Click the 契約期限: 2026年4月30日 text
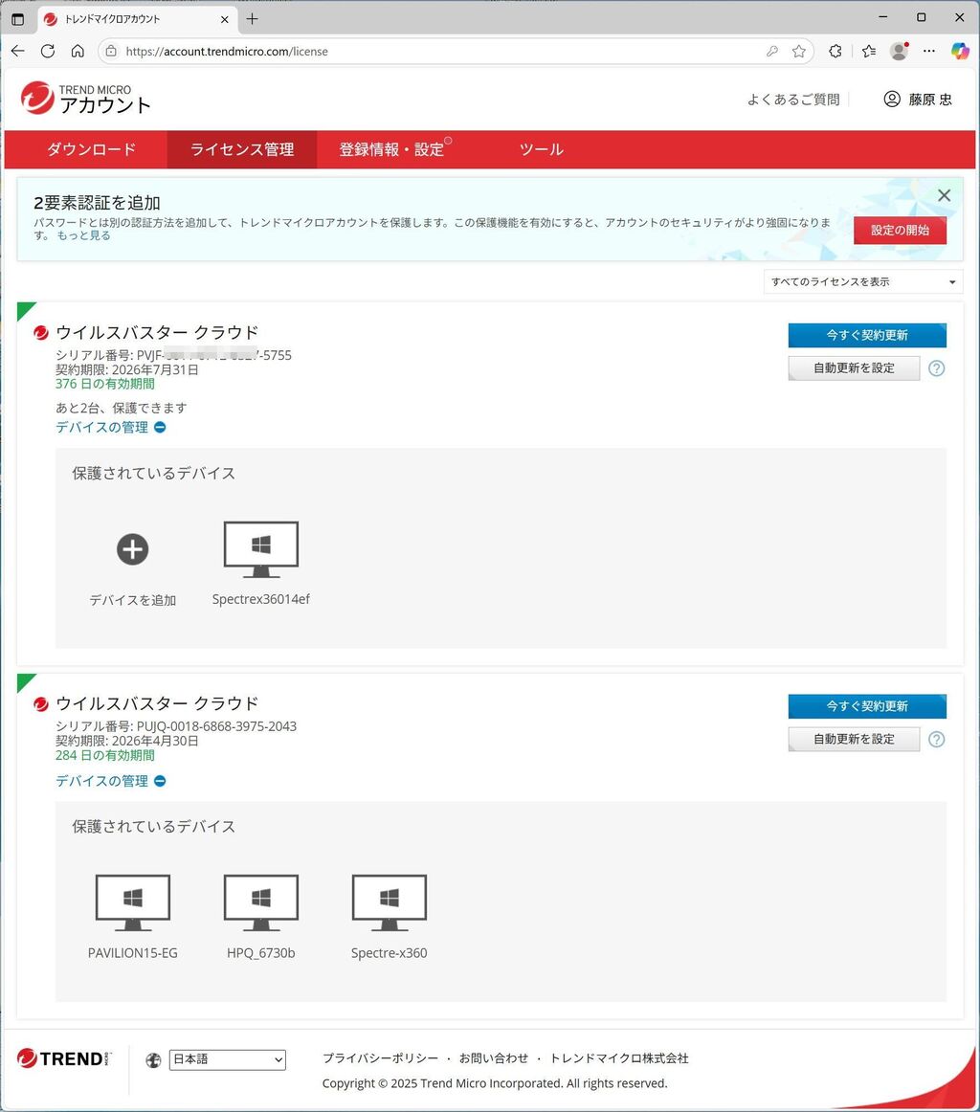Viewport: 980px width, 1112px height. (x=127, y=741)
